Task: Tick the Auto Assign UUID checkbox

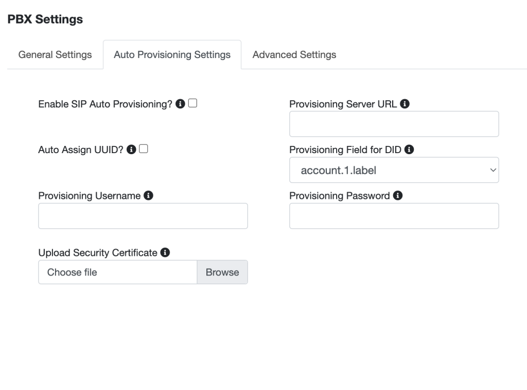Action: tap(144, 149)
